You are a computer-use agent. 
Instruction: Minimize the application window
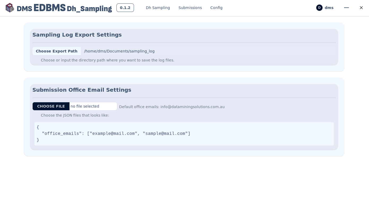346,8
